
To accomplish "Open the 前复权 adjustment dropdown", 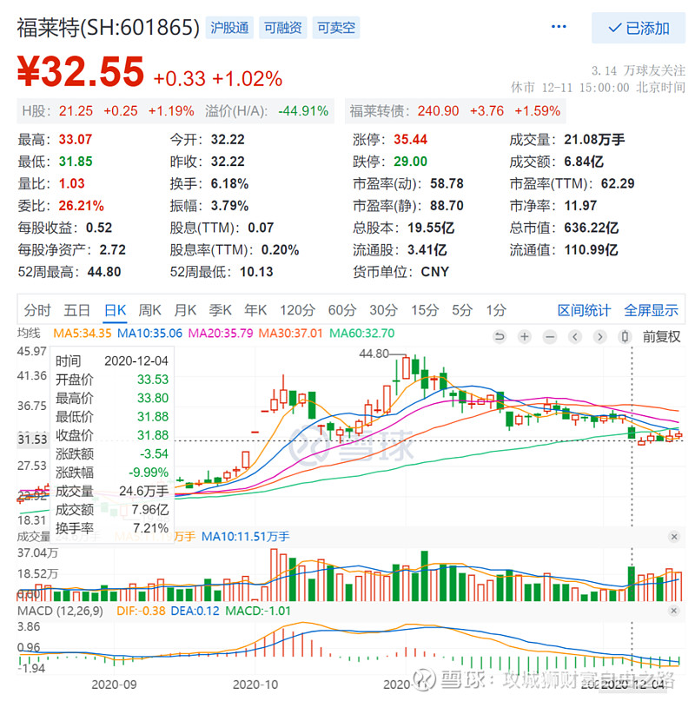I will [661, 336].
